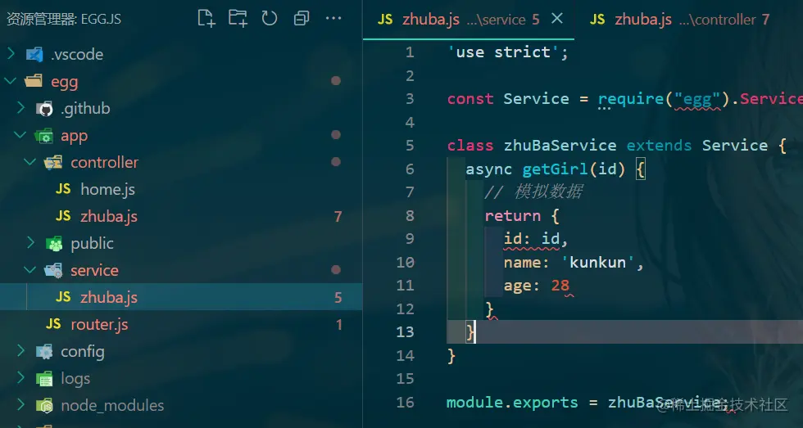This screenshot has height=428, width=803.
Task: Click the New Folder icon in explorer header
Action: click(x=238, y=18)
